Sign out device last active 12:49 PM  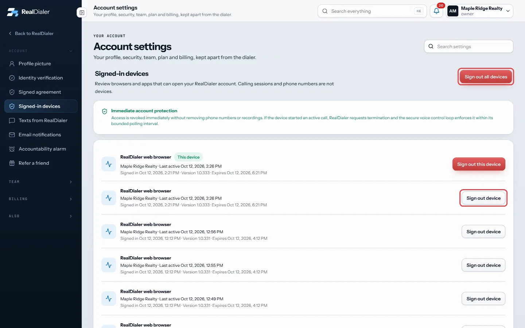tap(483, 299)
